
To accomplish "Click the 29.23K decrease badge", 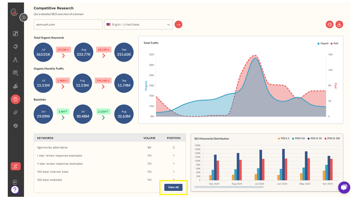I will pyautogui.click(x=63, y=50).
